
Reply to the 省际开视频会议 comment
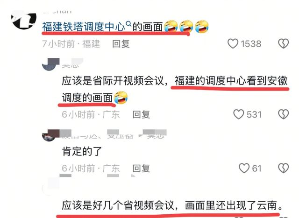[141, 114]
